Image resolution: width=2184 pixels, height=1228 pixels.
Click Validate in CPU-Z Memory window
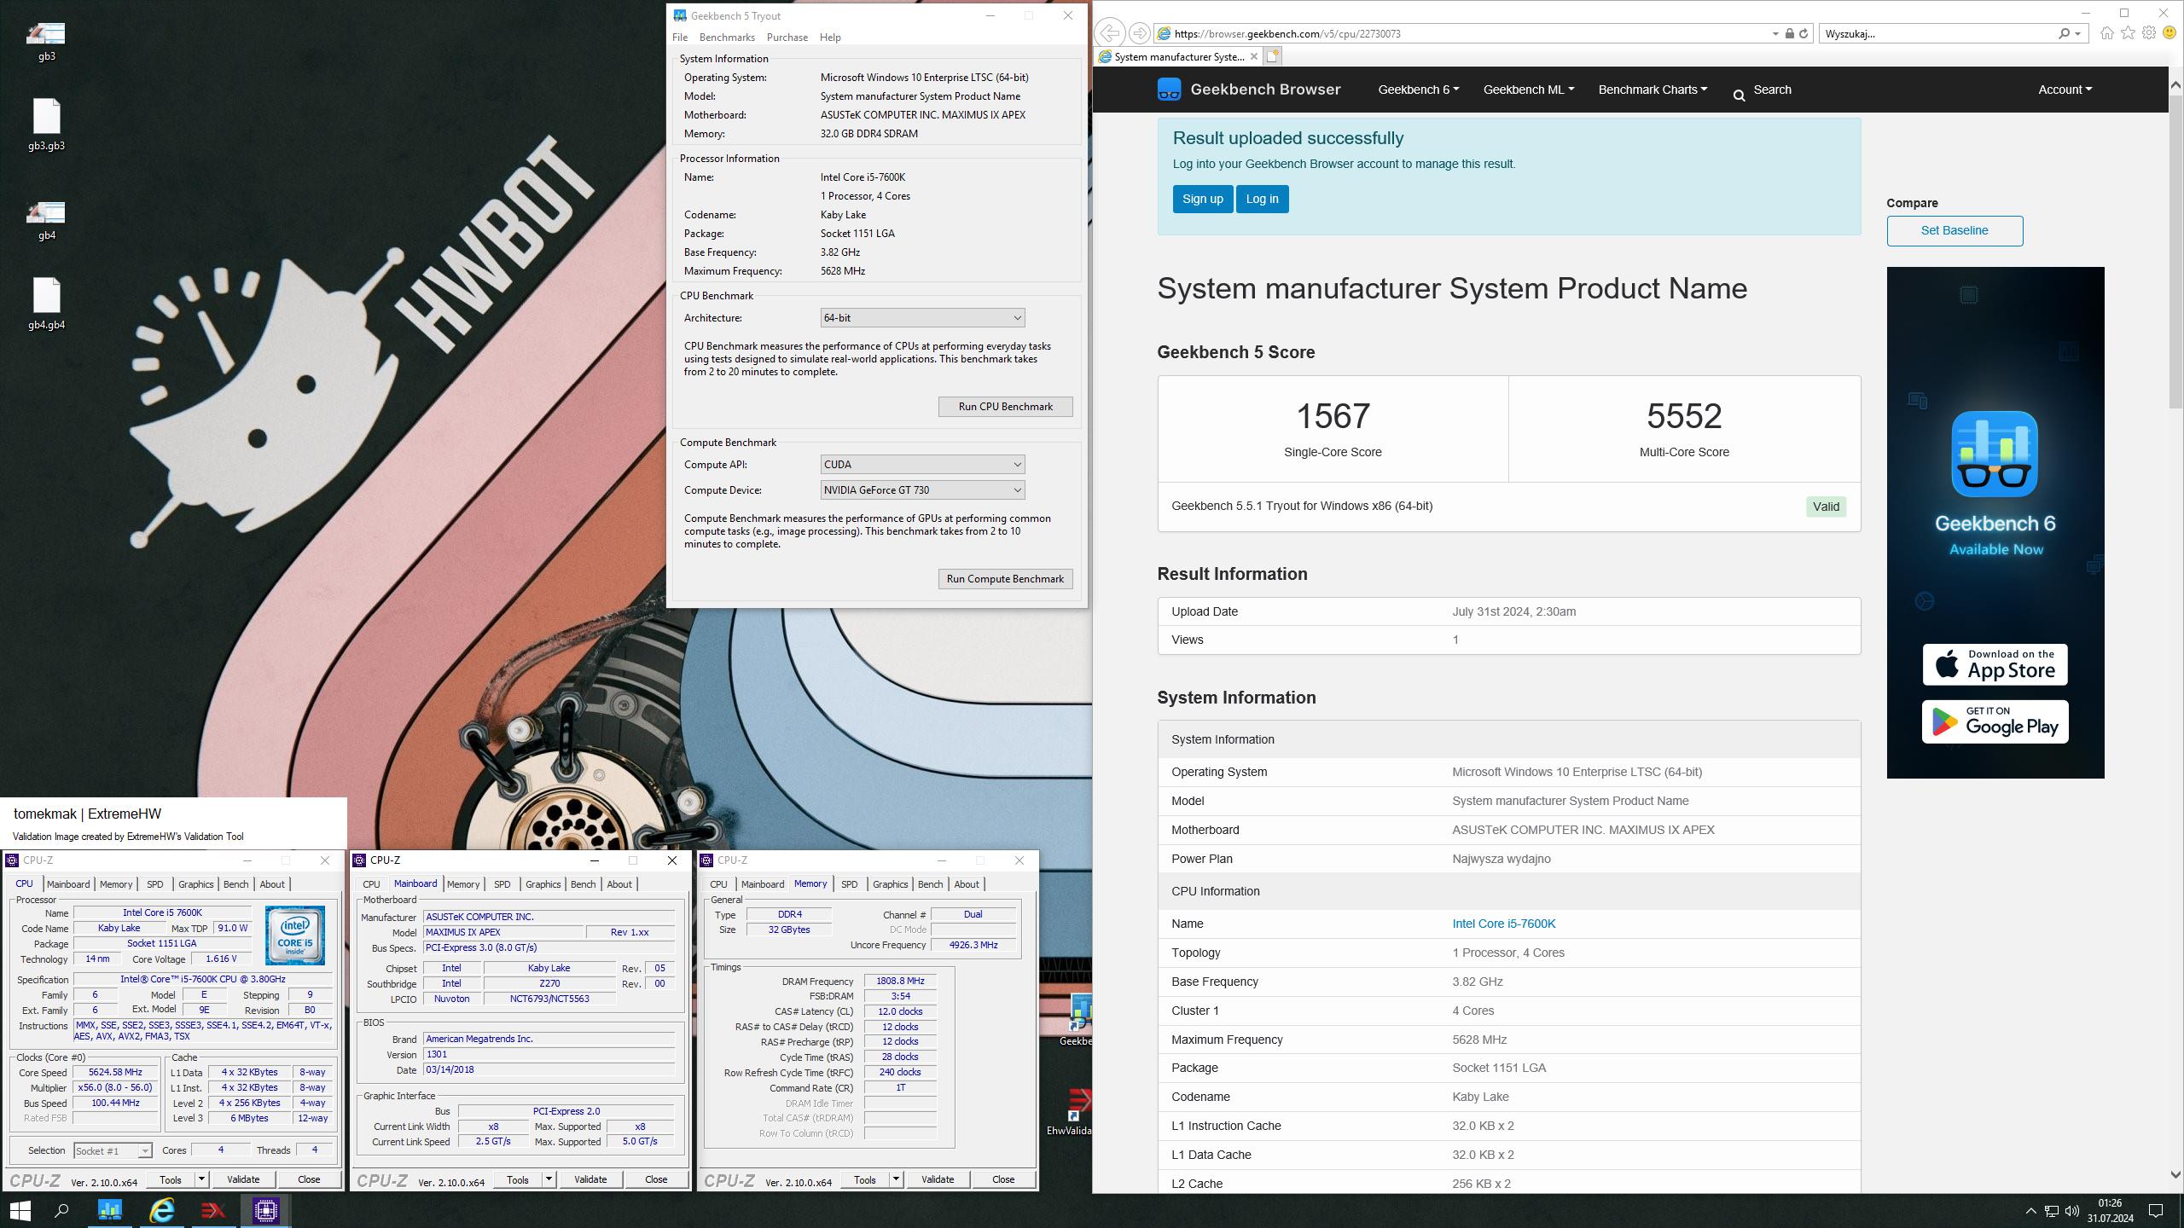click(937, 1179)
